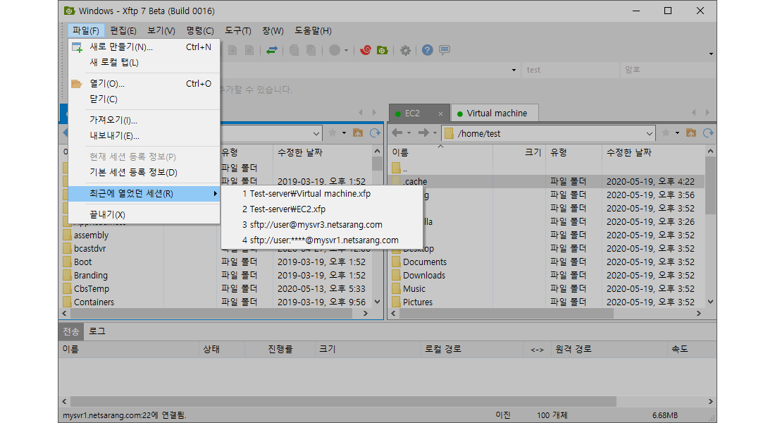Click the green Xftp new-window icon
Screen dimensions: 775x423
(382, 50)
